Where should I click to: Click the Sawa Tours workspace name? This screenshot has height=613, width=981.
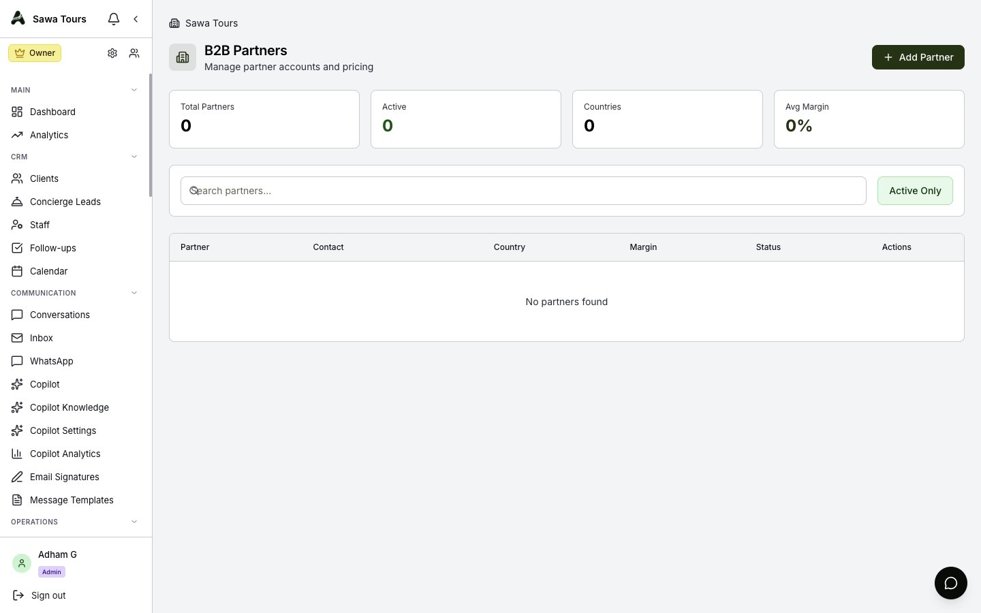[59, 19]
